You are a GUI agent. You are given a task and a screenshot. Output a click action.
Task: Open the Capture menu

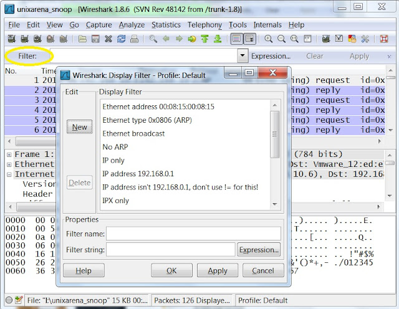(99, 25)
